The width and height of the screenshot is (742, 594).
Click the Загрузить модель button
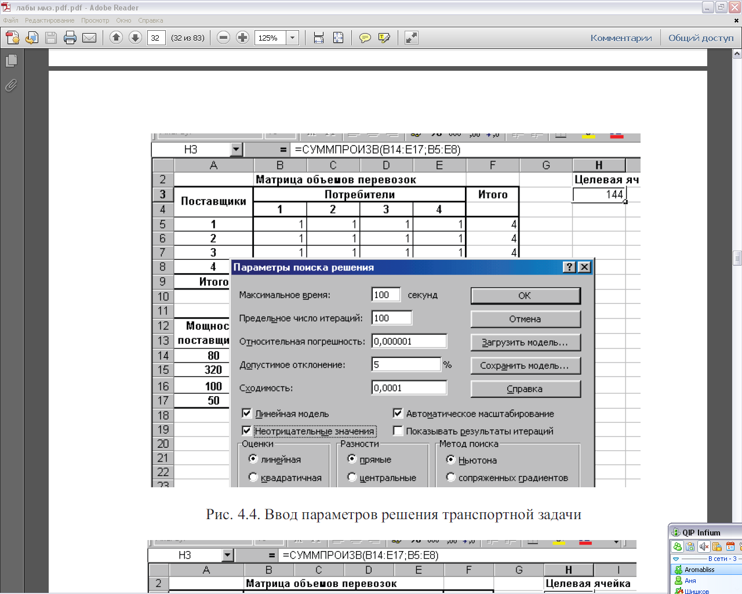tap(525, 342)
